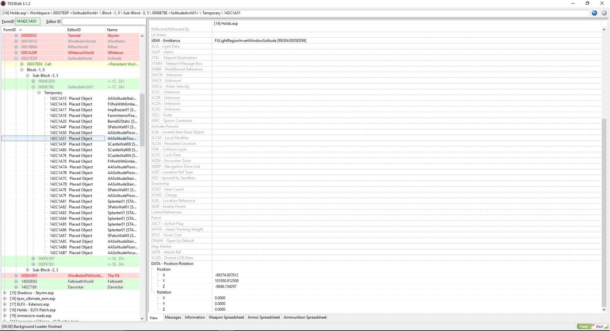Click the FXLightRegionInvertWindowSolitude emittance value
Screen dimensions: 610x331
[260, 41]
